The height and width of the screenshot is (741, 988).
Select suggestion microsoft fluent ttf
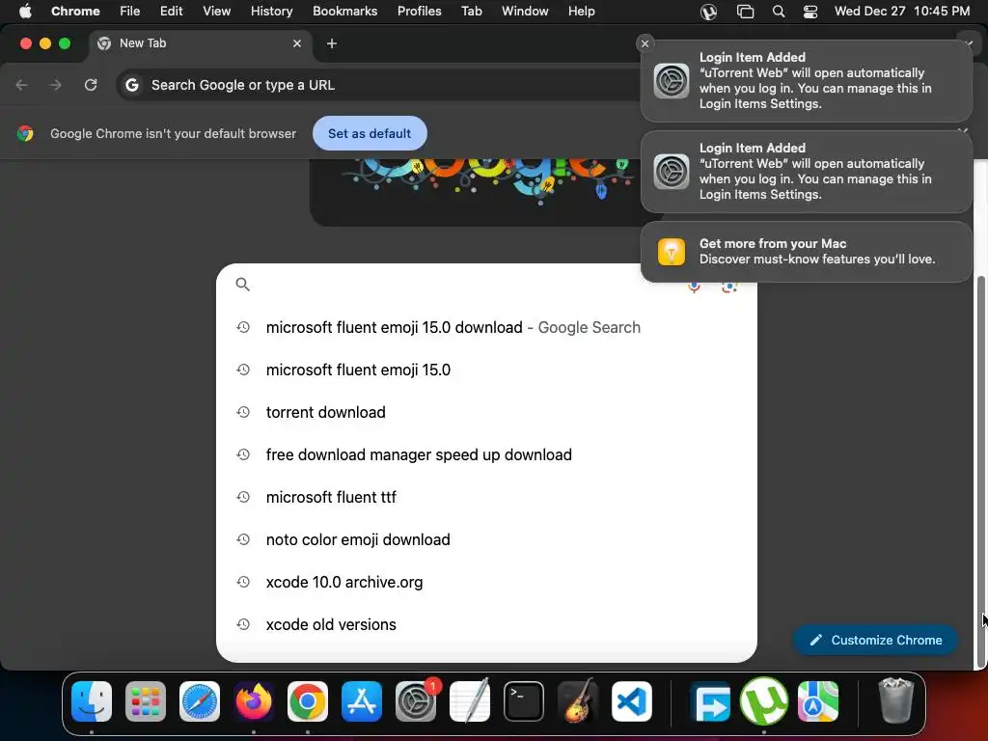coord(486,497)
